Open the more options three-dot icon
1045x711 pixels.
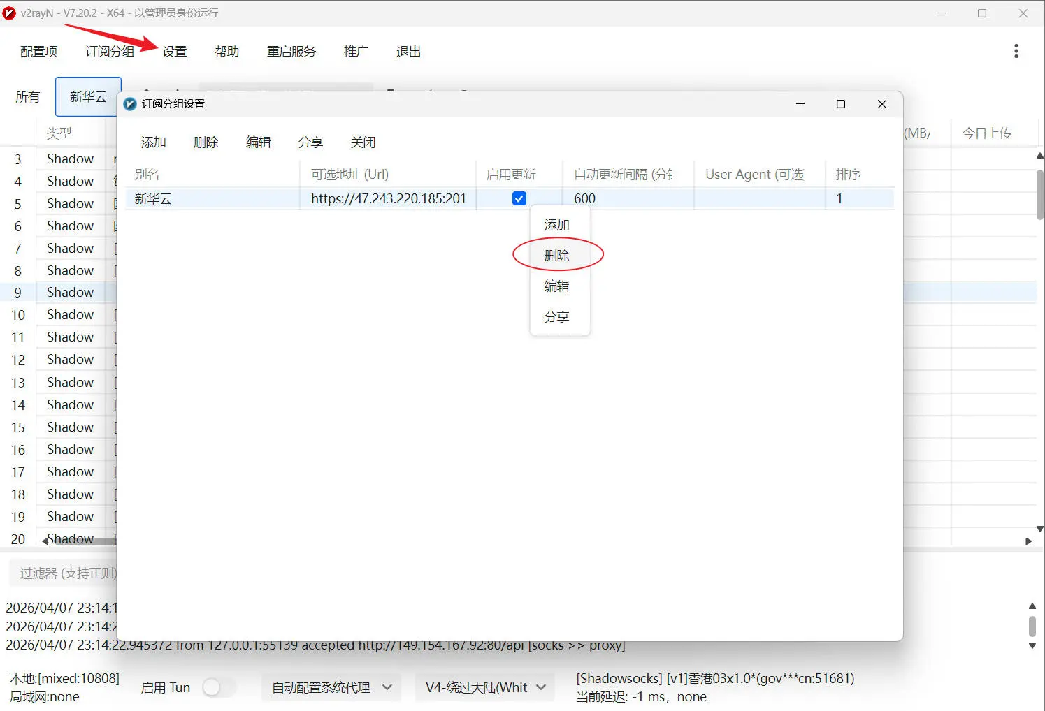pos(1016,51)
